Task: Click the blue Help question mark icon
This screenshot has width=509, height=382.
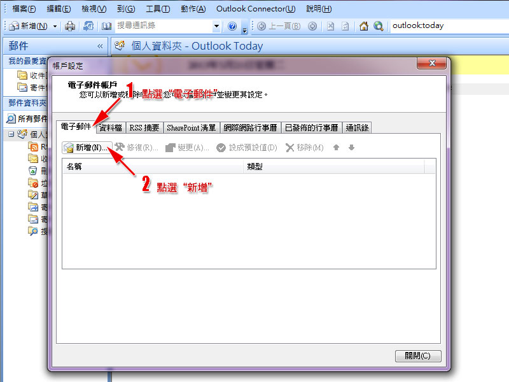Action: pos(232,26)
